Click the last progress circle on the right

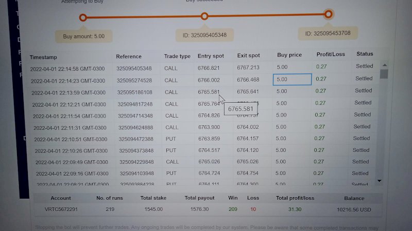(x=328, y=14)
